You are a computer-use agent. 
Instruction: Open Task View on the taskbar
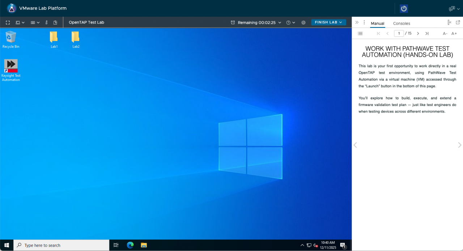(116, 245)
